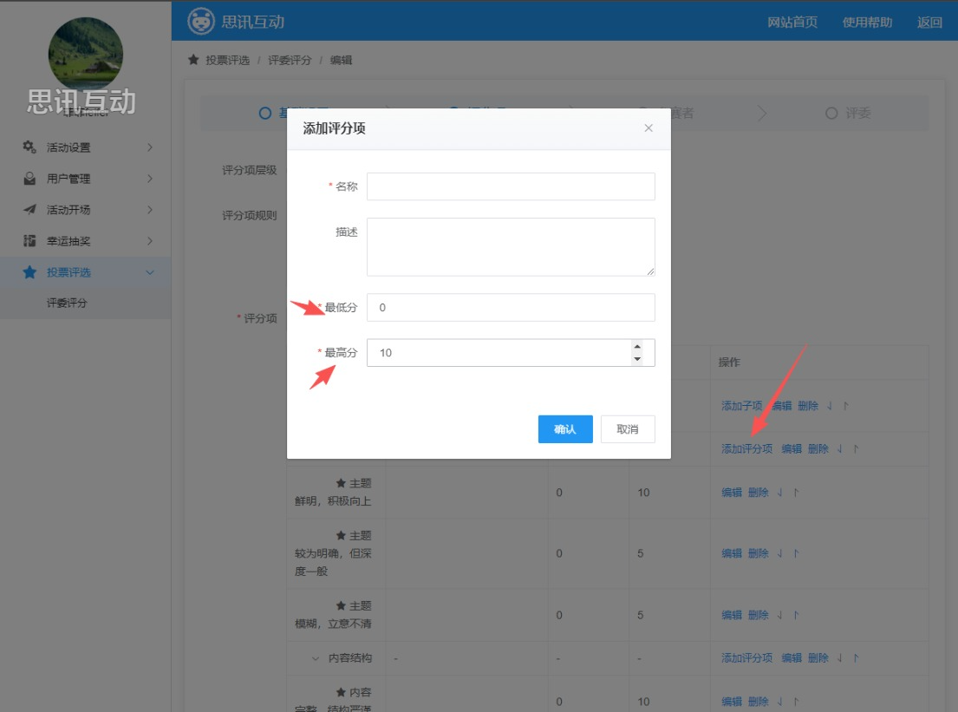958x712 pixels.
Task: Click the 用户管理 user icon
Action: 29,179
